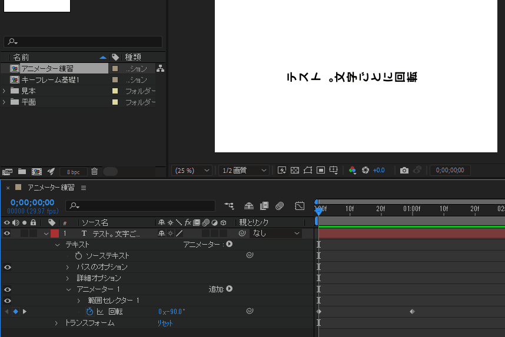Click show snapshot icon
Viewport: 505px width, 337px height.
coord(417,169)
